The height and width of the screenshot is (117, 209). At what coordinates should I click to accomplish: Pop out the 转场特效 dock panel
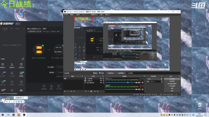coord(162,76)
